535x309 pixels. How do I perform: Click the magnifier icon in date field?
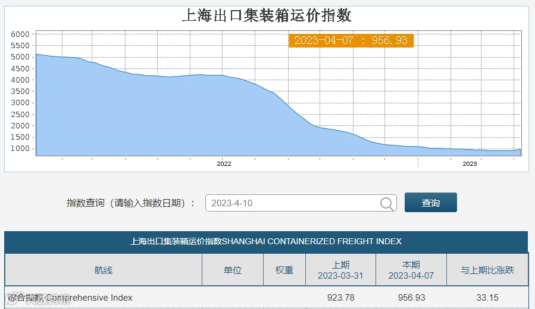387,203
